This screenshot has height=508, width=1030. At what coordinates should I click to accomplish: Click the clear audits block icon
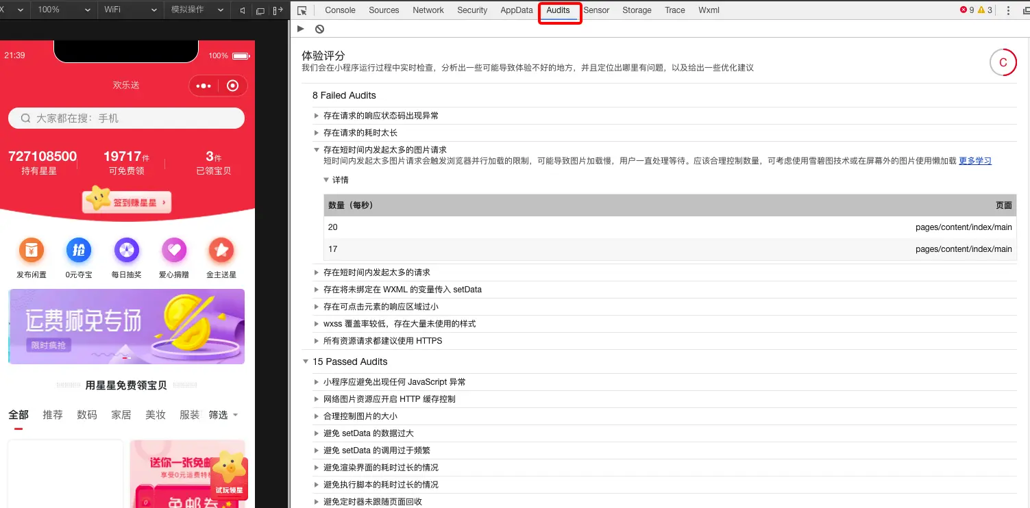coord(319,29)
